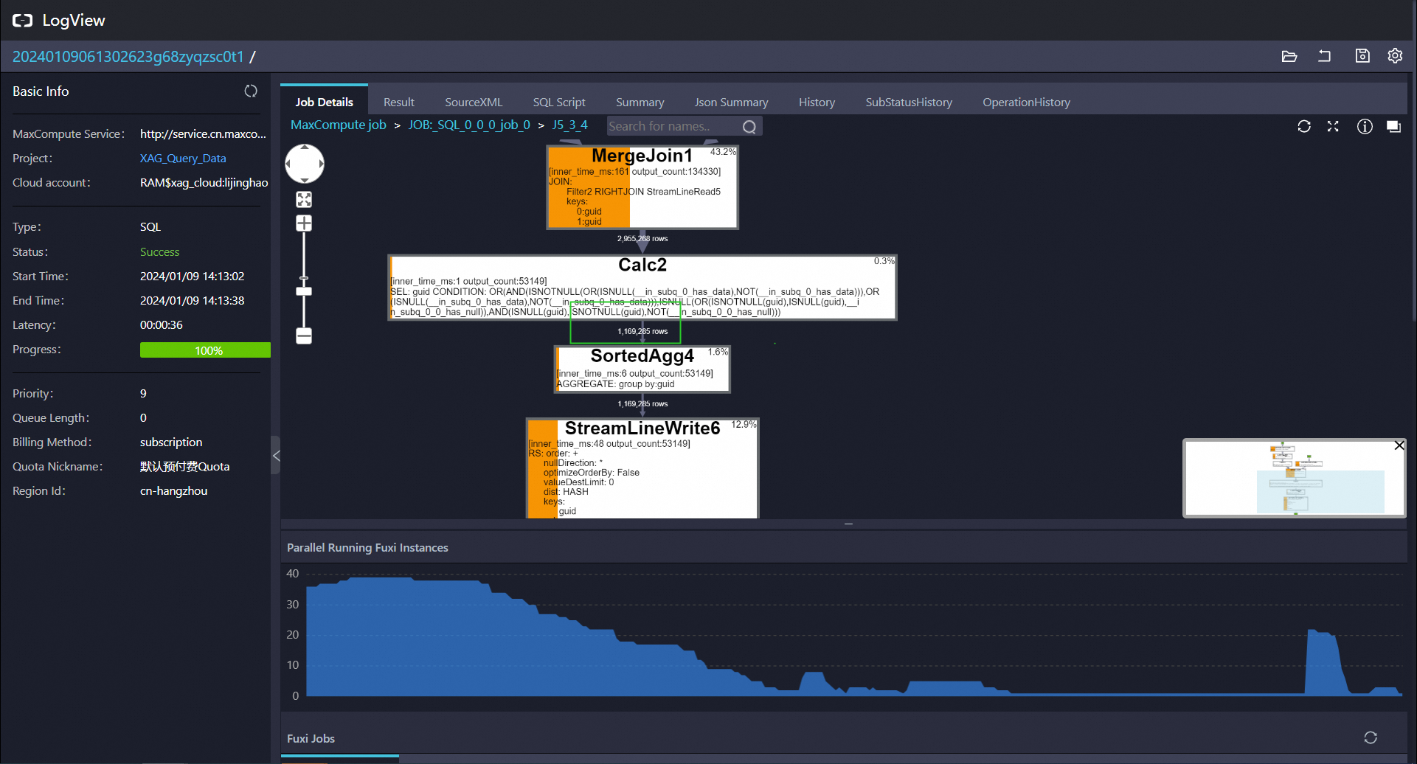1417x764 pixels.
Task: Open the SubStatusHistory tab
Action: 909,102
